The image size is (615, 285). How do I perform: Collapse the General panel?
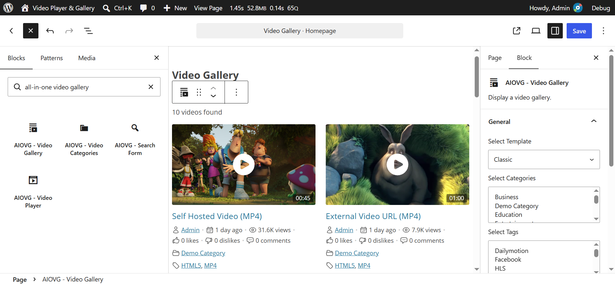(544, 122)
